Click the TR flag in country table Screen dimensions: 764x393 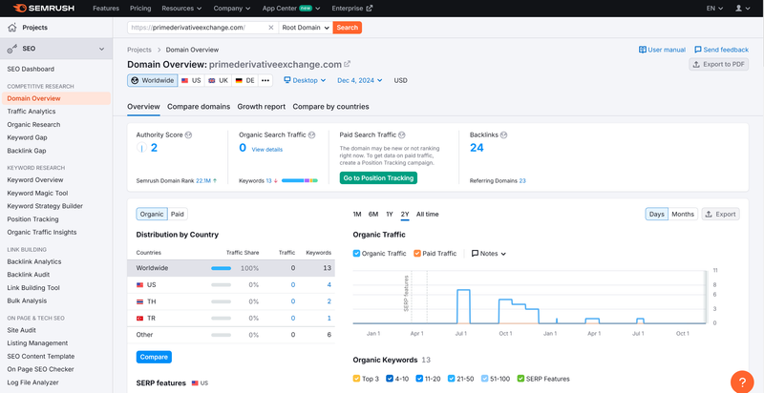coord(139,318)
